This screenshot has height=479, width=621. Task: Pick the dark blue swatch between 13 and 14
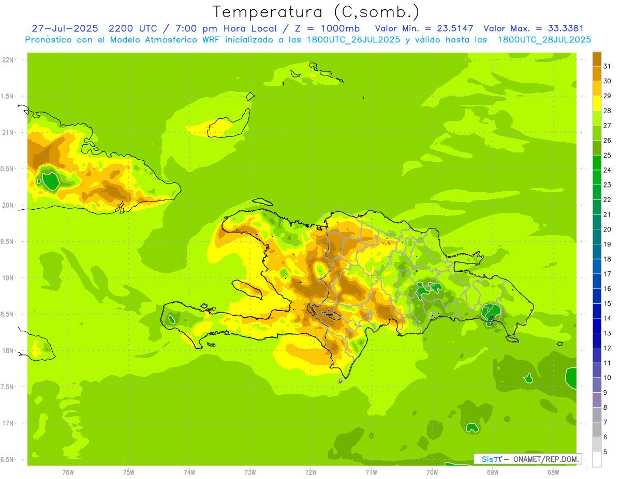597,326
